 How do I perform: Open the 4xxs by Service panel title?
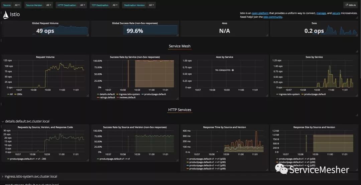[225, 57]
